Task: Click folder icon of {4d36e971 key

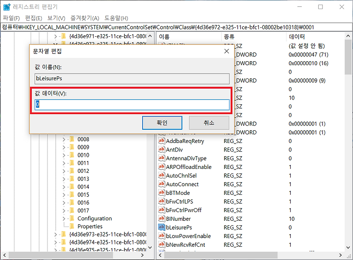Action: pos(64,36)
